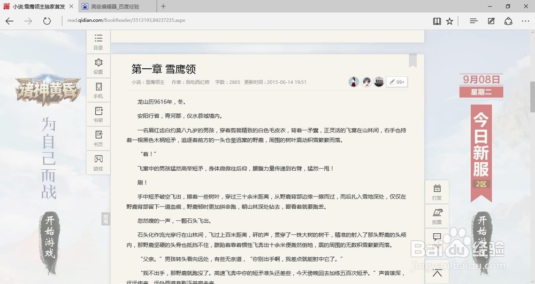The image size is (535, 284).
Task: Go back to the previous page
Action: point(10,21)
